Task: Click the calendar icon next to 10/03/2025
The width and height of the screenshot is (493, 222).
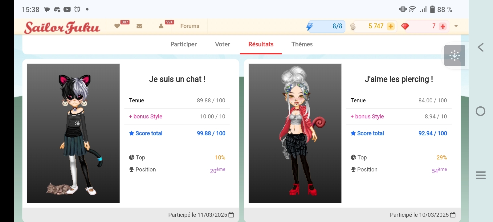Action: click(x=453, y=215)
